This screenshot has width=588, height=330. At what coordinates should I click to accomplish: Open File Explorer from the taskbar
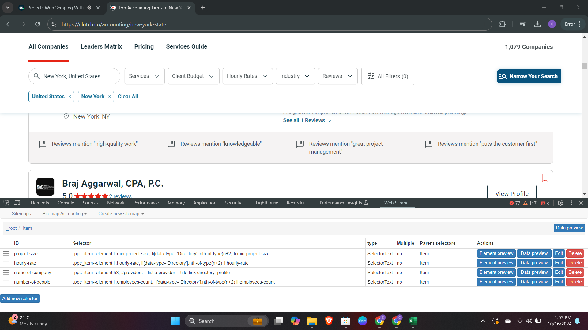pos(312,321)
